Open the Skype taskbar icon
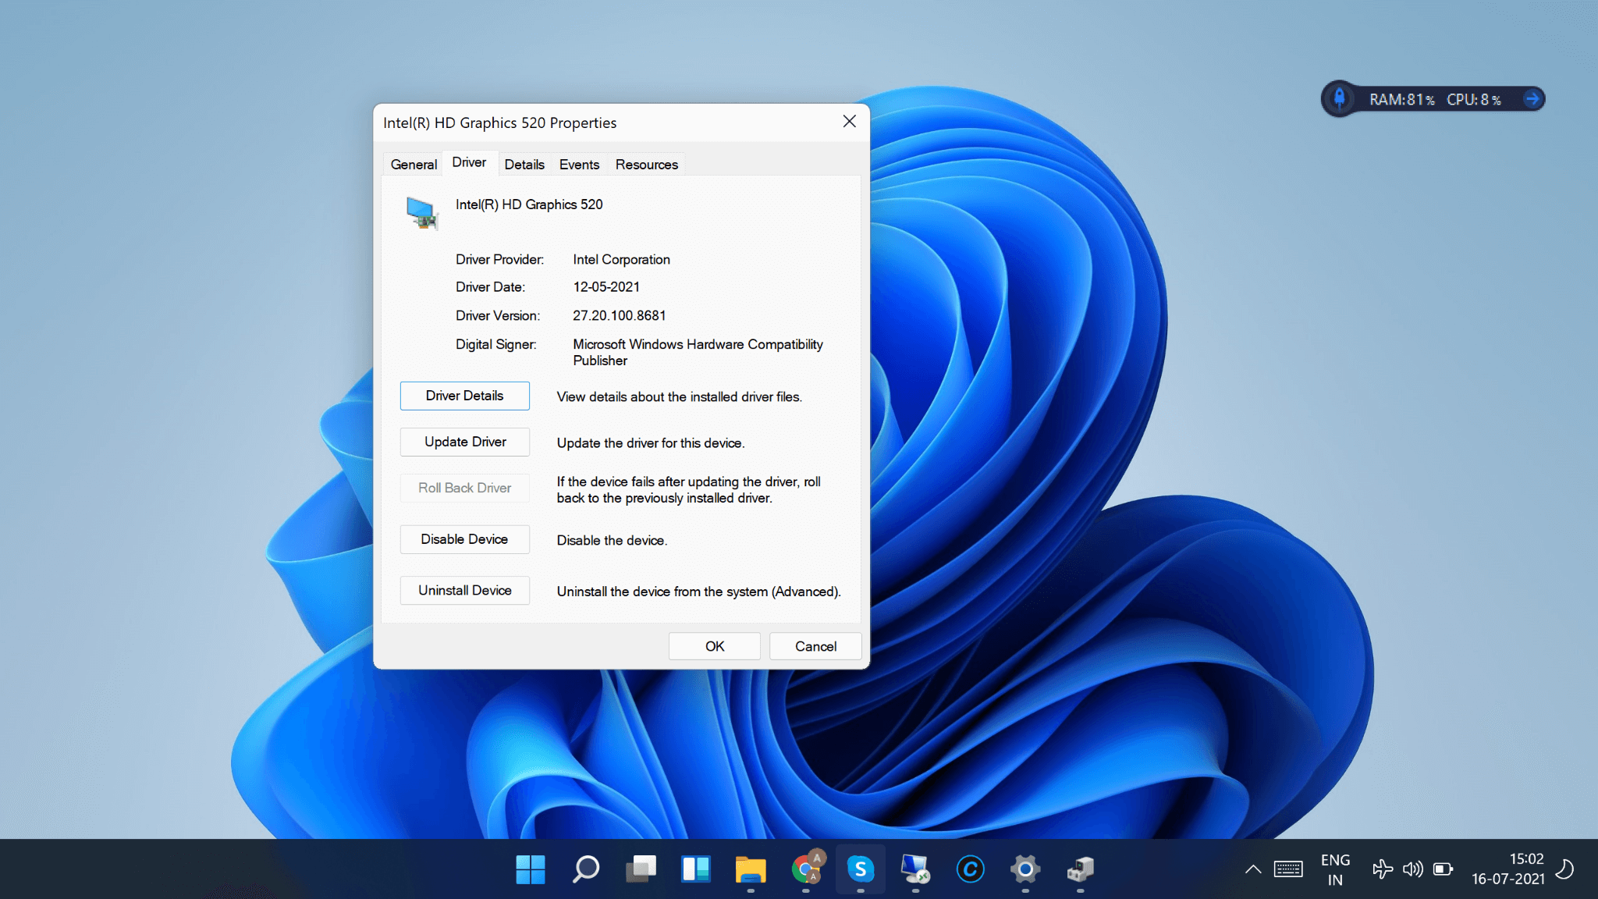 pos(861,869)
